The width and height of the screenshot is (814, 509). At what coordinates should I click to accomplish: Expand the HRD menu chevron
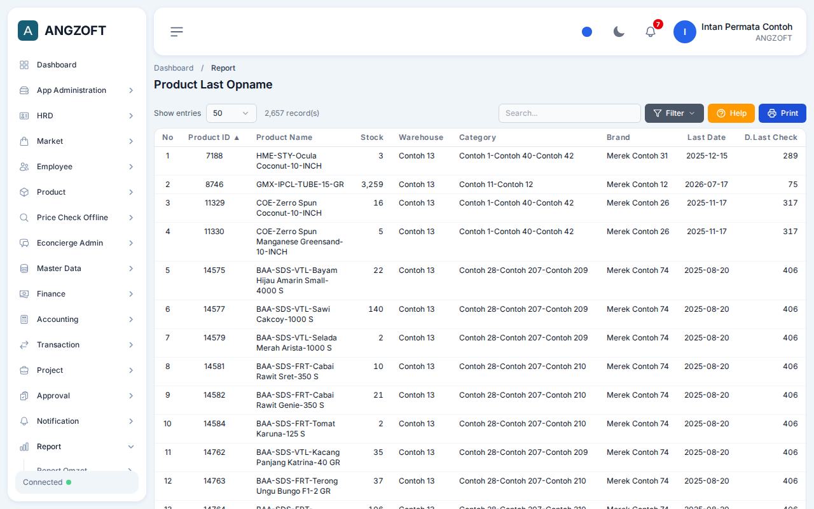131,116
